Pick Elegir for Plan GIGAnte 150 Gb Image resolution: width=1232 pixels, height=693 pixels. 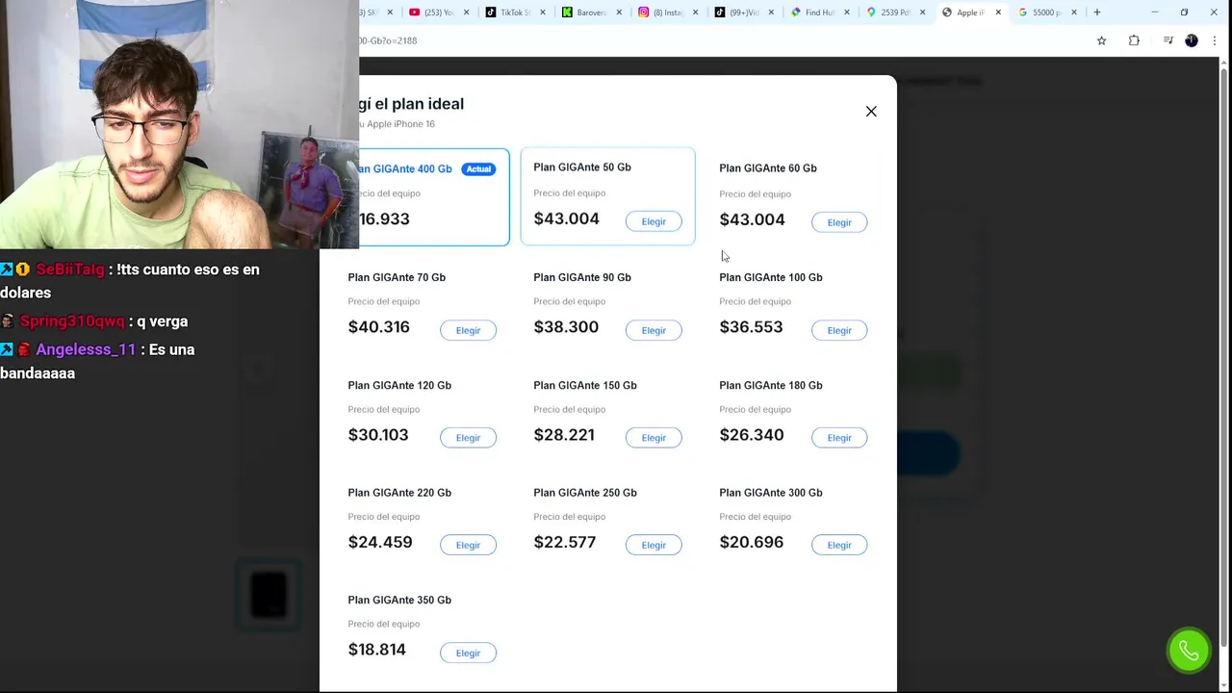[654, 438]
